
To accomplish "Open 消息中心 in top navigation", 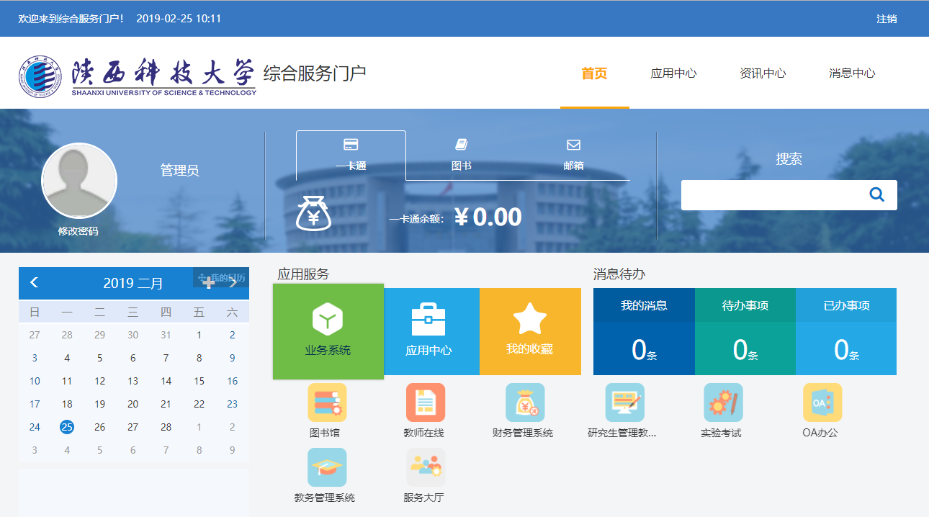I will point(852,73).
